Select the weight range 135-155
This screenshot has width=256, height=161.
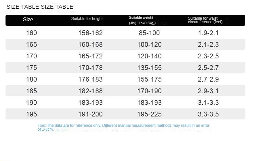point(149,68)
